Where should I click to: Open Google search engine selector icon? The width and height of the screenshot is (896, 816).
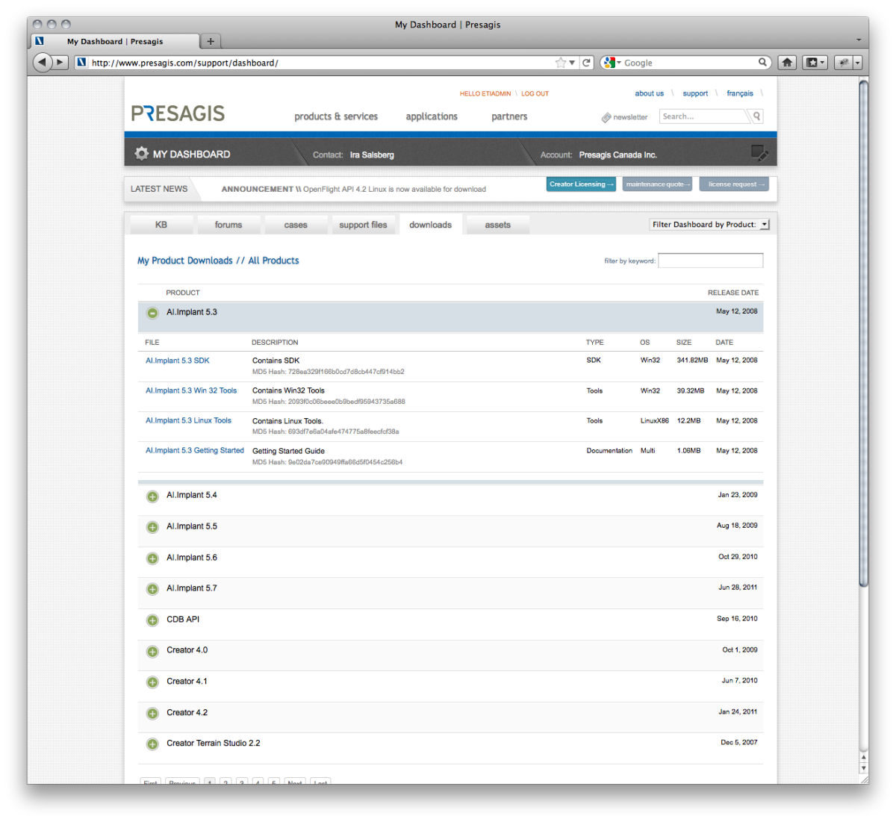click(x=612, y=63)
